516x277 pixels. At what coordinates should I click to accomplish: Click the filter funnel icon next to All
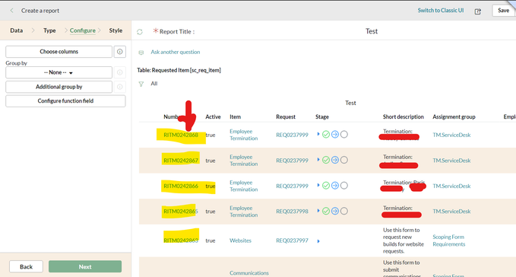pos(141,84)
